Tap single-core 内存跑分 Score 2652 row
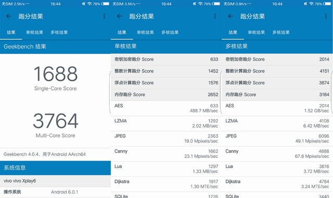333x198 pixels. [166, 95]
